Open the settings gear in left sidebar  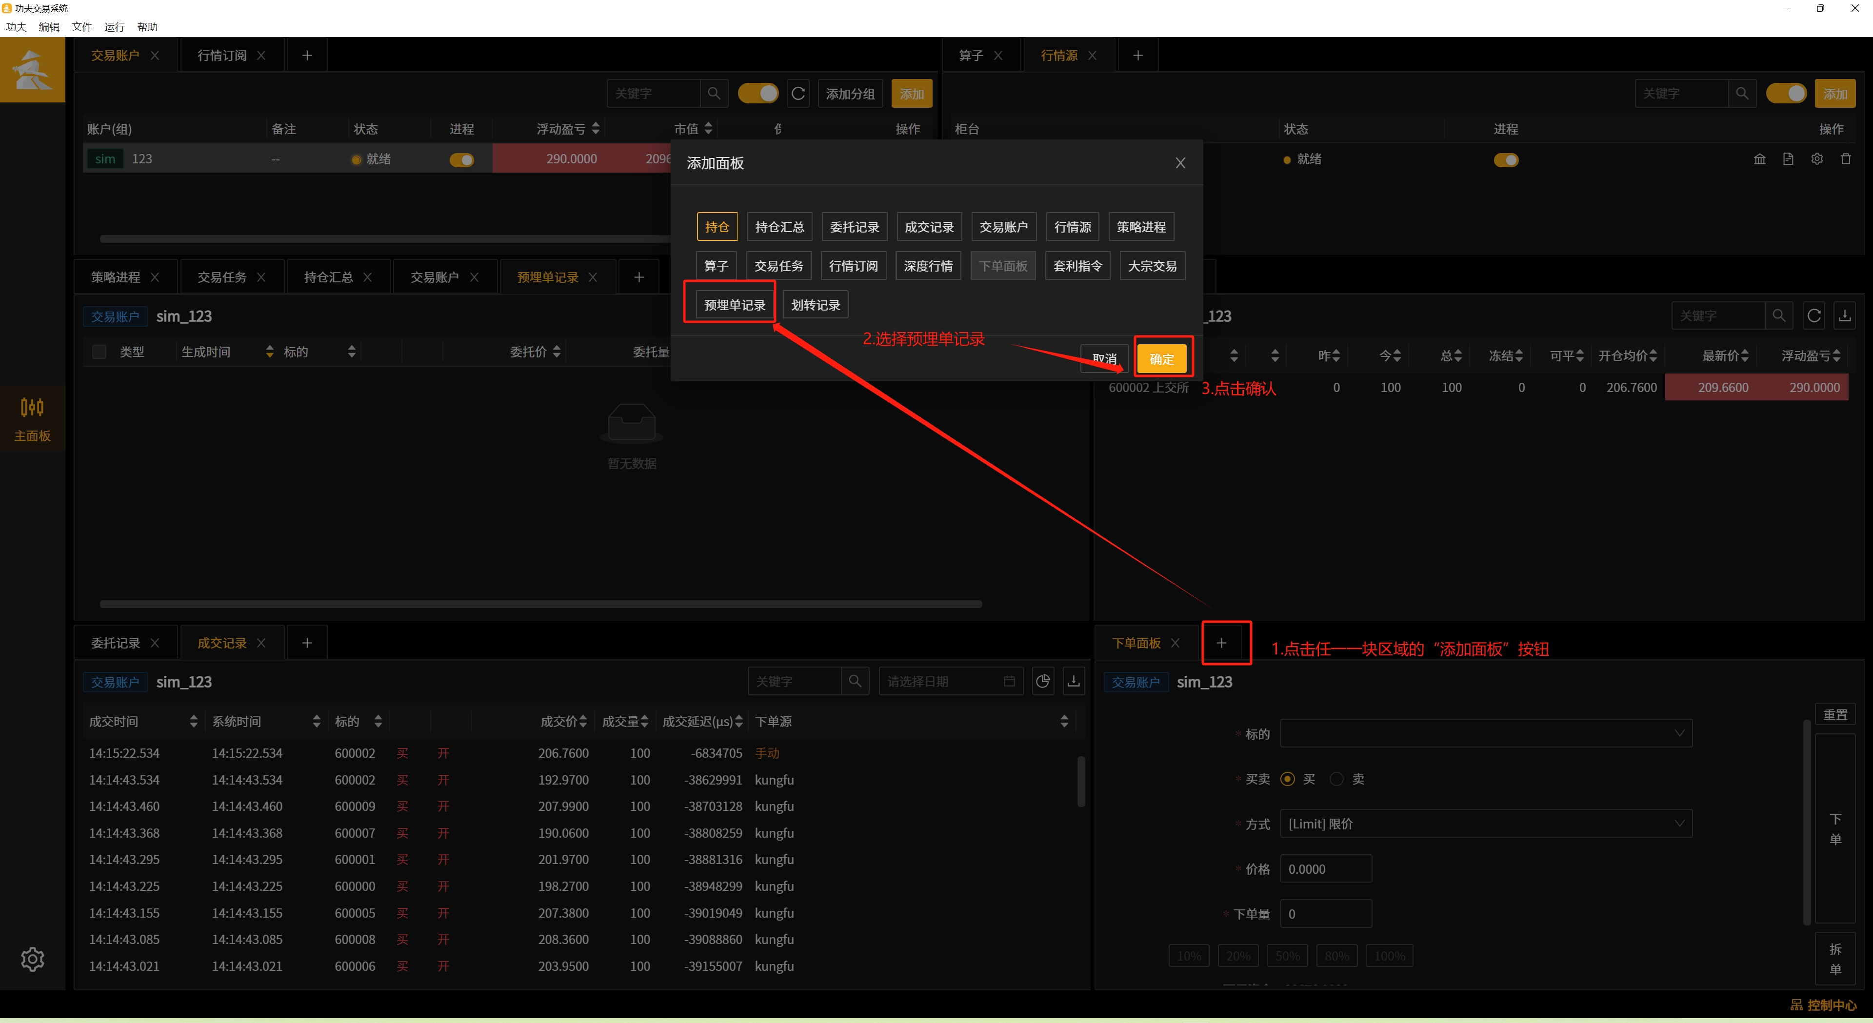32,959
